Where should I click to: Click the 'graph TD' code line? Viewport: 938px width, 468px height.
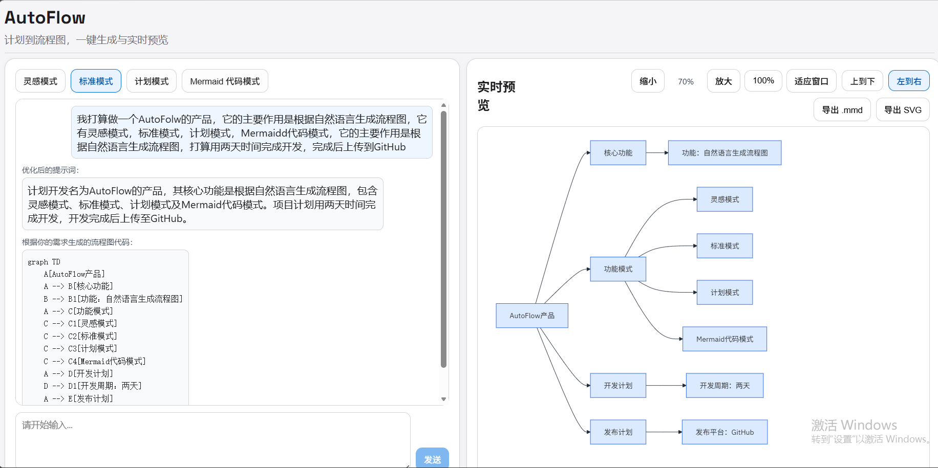[44, 262]
